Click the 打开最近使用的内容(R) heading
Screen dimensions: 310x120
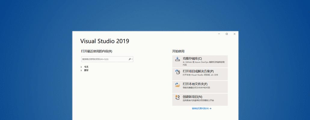tap(97, 51)
